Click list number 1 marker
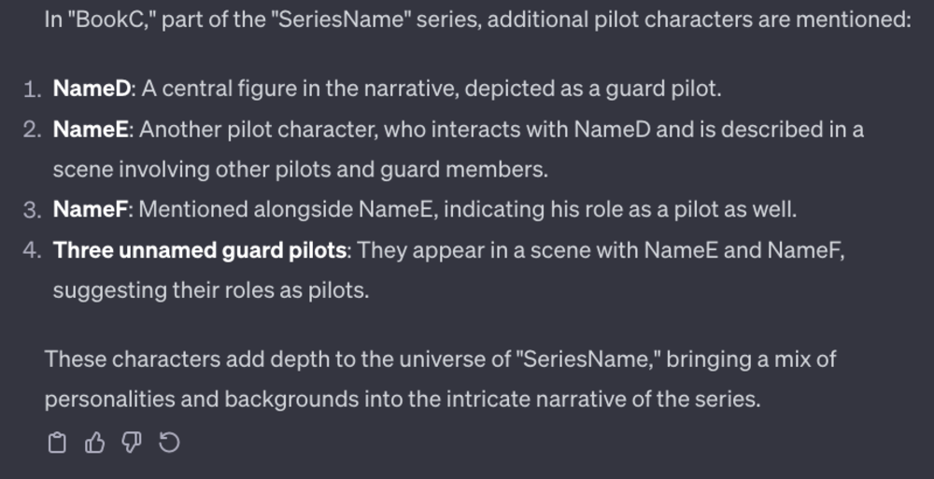The height and width of the screenshot is (479, 934). (32, 90)
